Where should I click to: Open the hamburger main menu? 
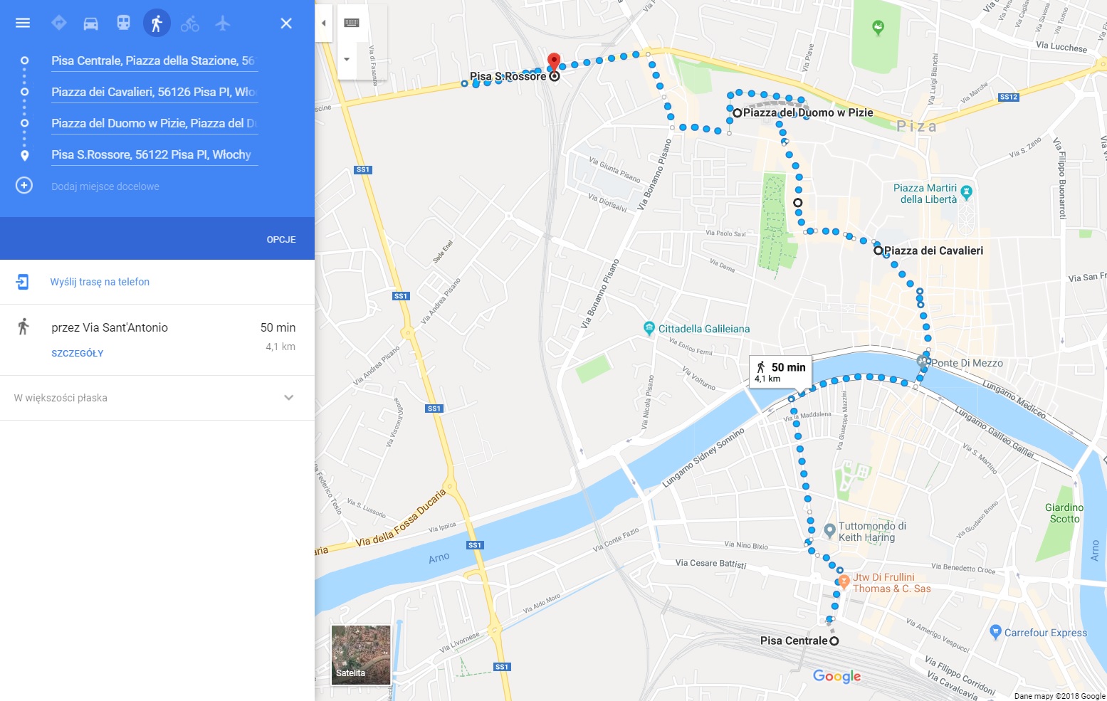point(23,23)
